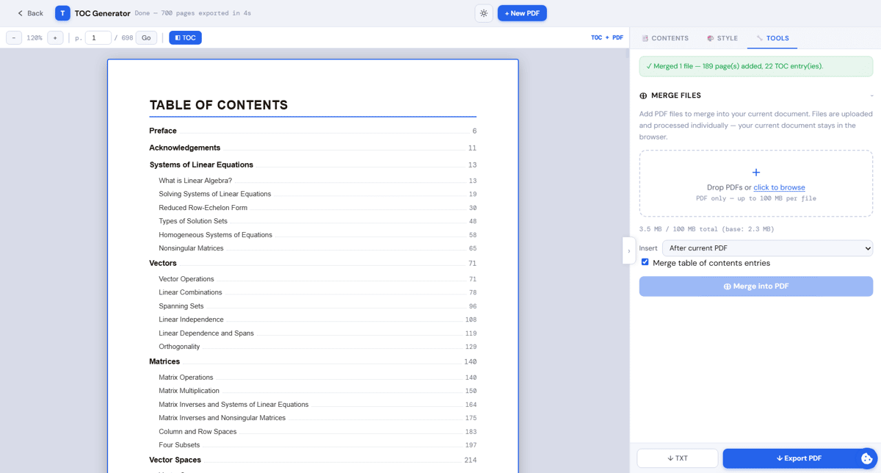Screen dimensions: 881x473
Task: Click the cookie icon in bottom corner
Action: coord(867,458)
